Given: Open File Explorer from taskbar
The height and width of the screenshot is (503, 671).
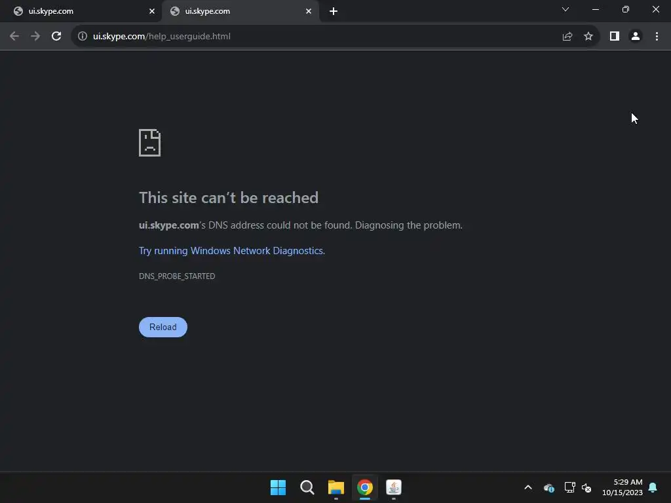Looking at the screenshot, I should coord(336,487).
